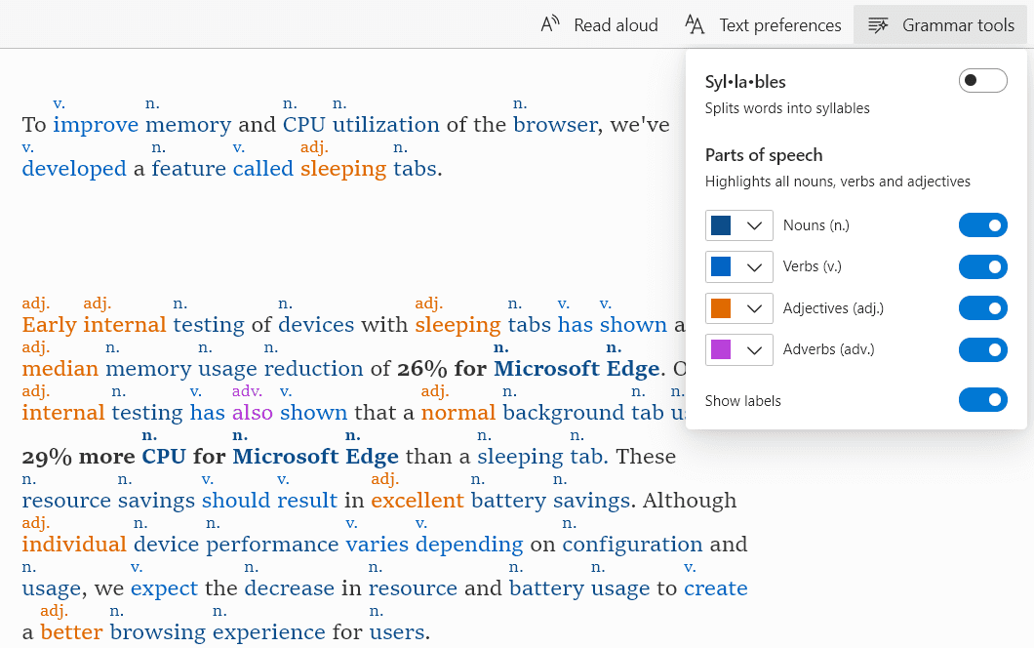Turn off the Nouns highlighting toggle

tap(982, 225)
